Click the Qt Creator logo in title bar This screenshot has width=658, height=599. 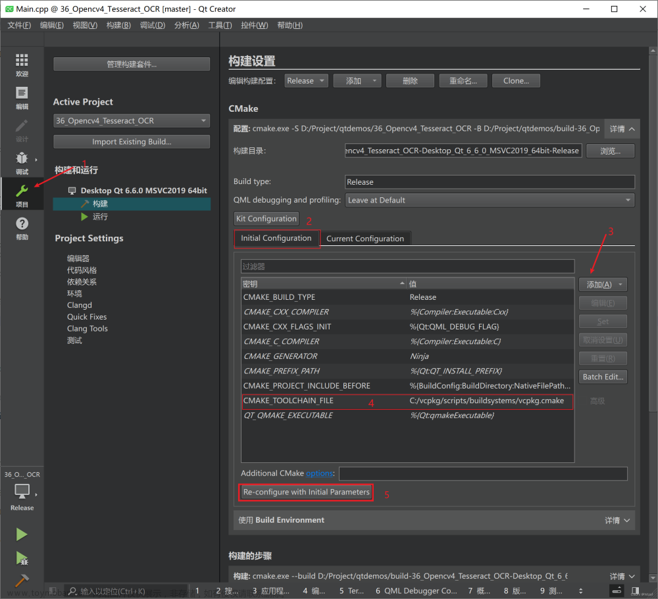click(9, 9)
